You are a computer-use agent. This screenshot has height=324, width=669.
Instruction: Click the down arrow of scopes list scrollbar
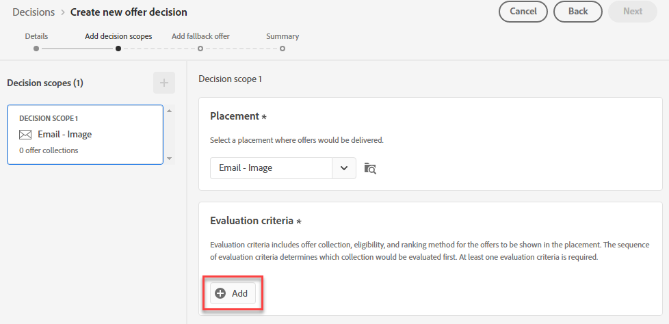[170, 158]
